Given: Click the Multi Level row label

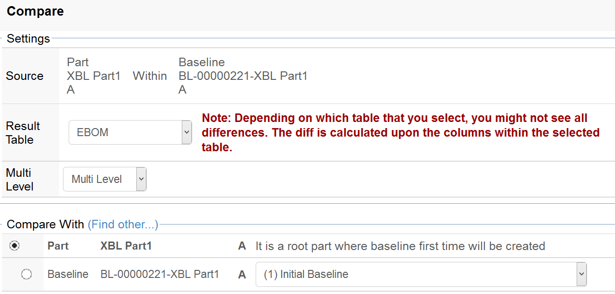Looking at the screenshot, I should point(19,180).
